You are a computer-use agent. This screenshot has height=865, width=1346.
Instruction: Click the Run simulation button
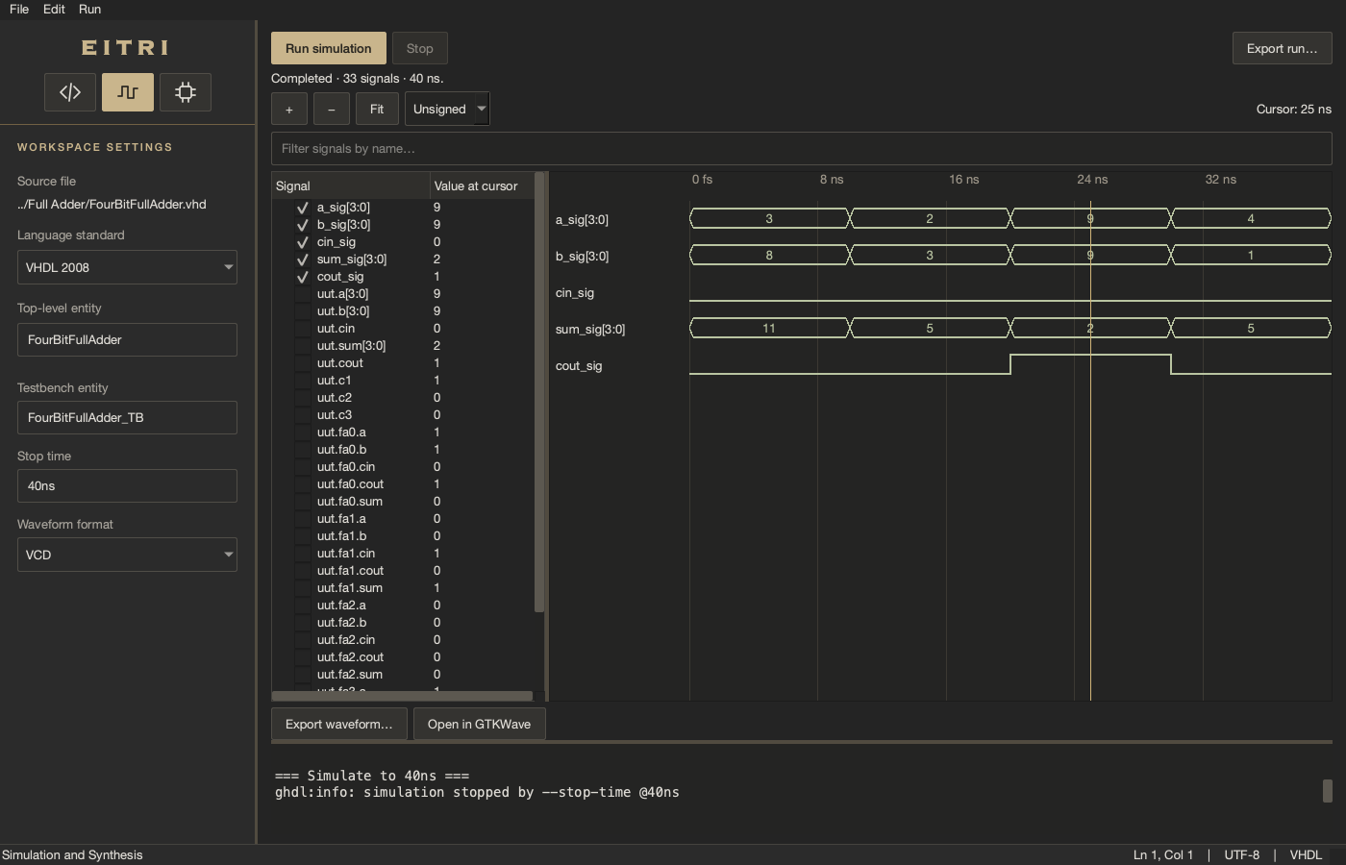pos(328,48)
